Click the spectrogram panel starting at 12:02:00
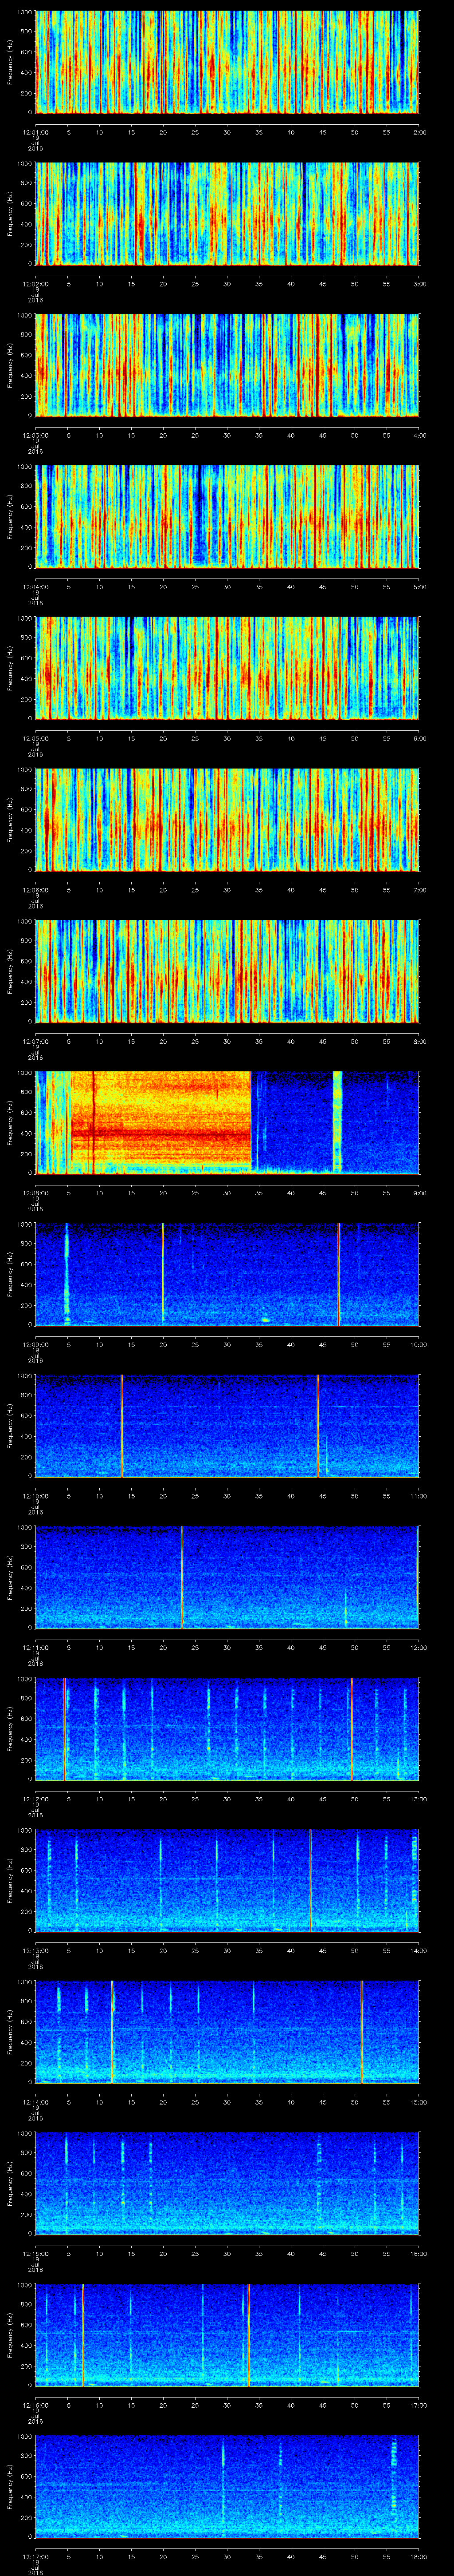The height and width of the screenshot is (2576, 454). pos(227,213)
